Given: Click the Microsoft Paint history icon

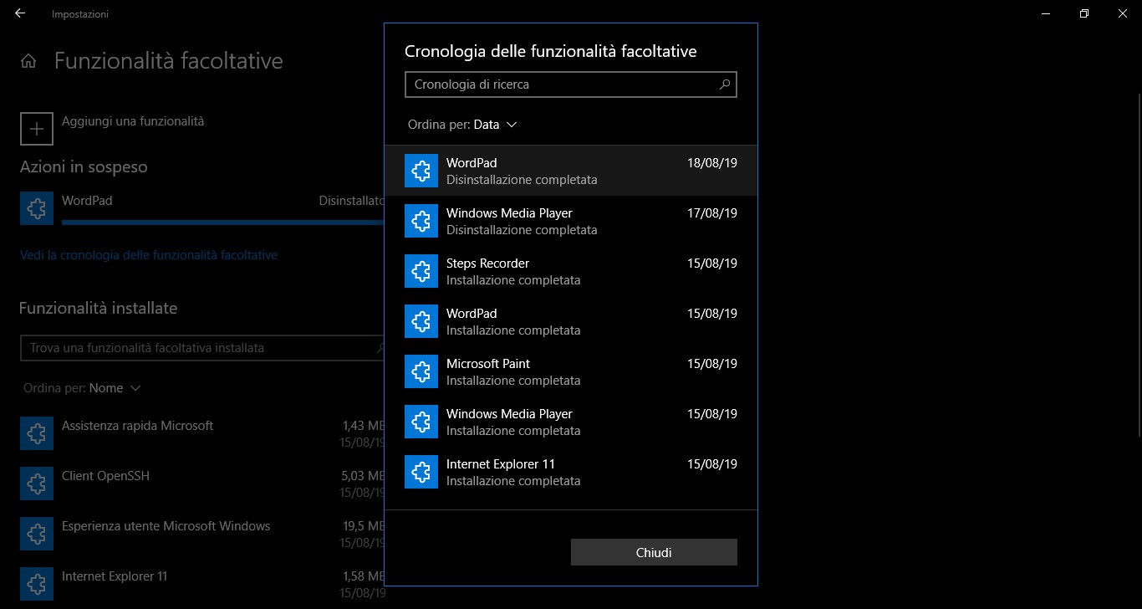Looking at the screenshot, I should 421,371.
